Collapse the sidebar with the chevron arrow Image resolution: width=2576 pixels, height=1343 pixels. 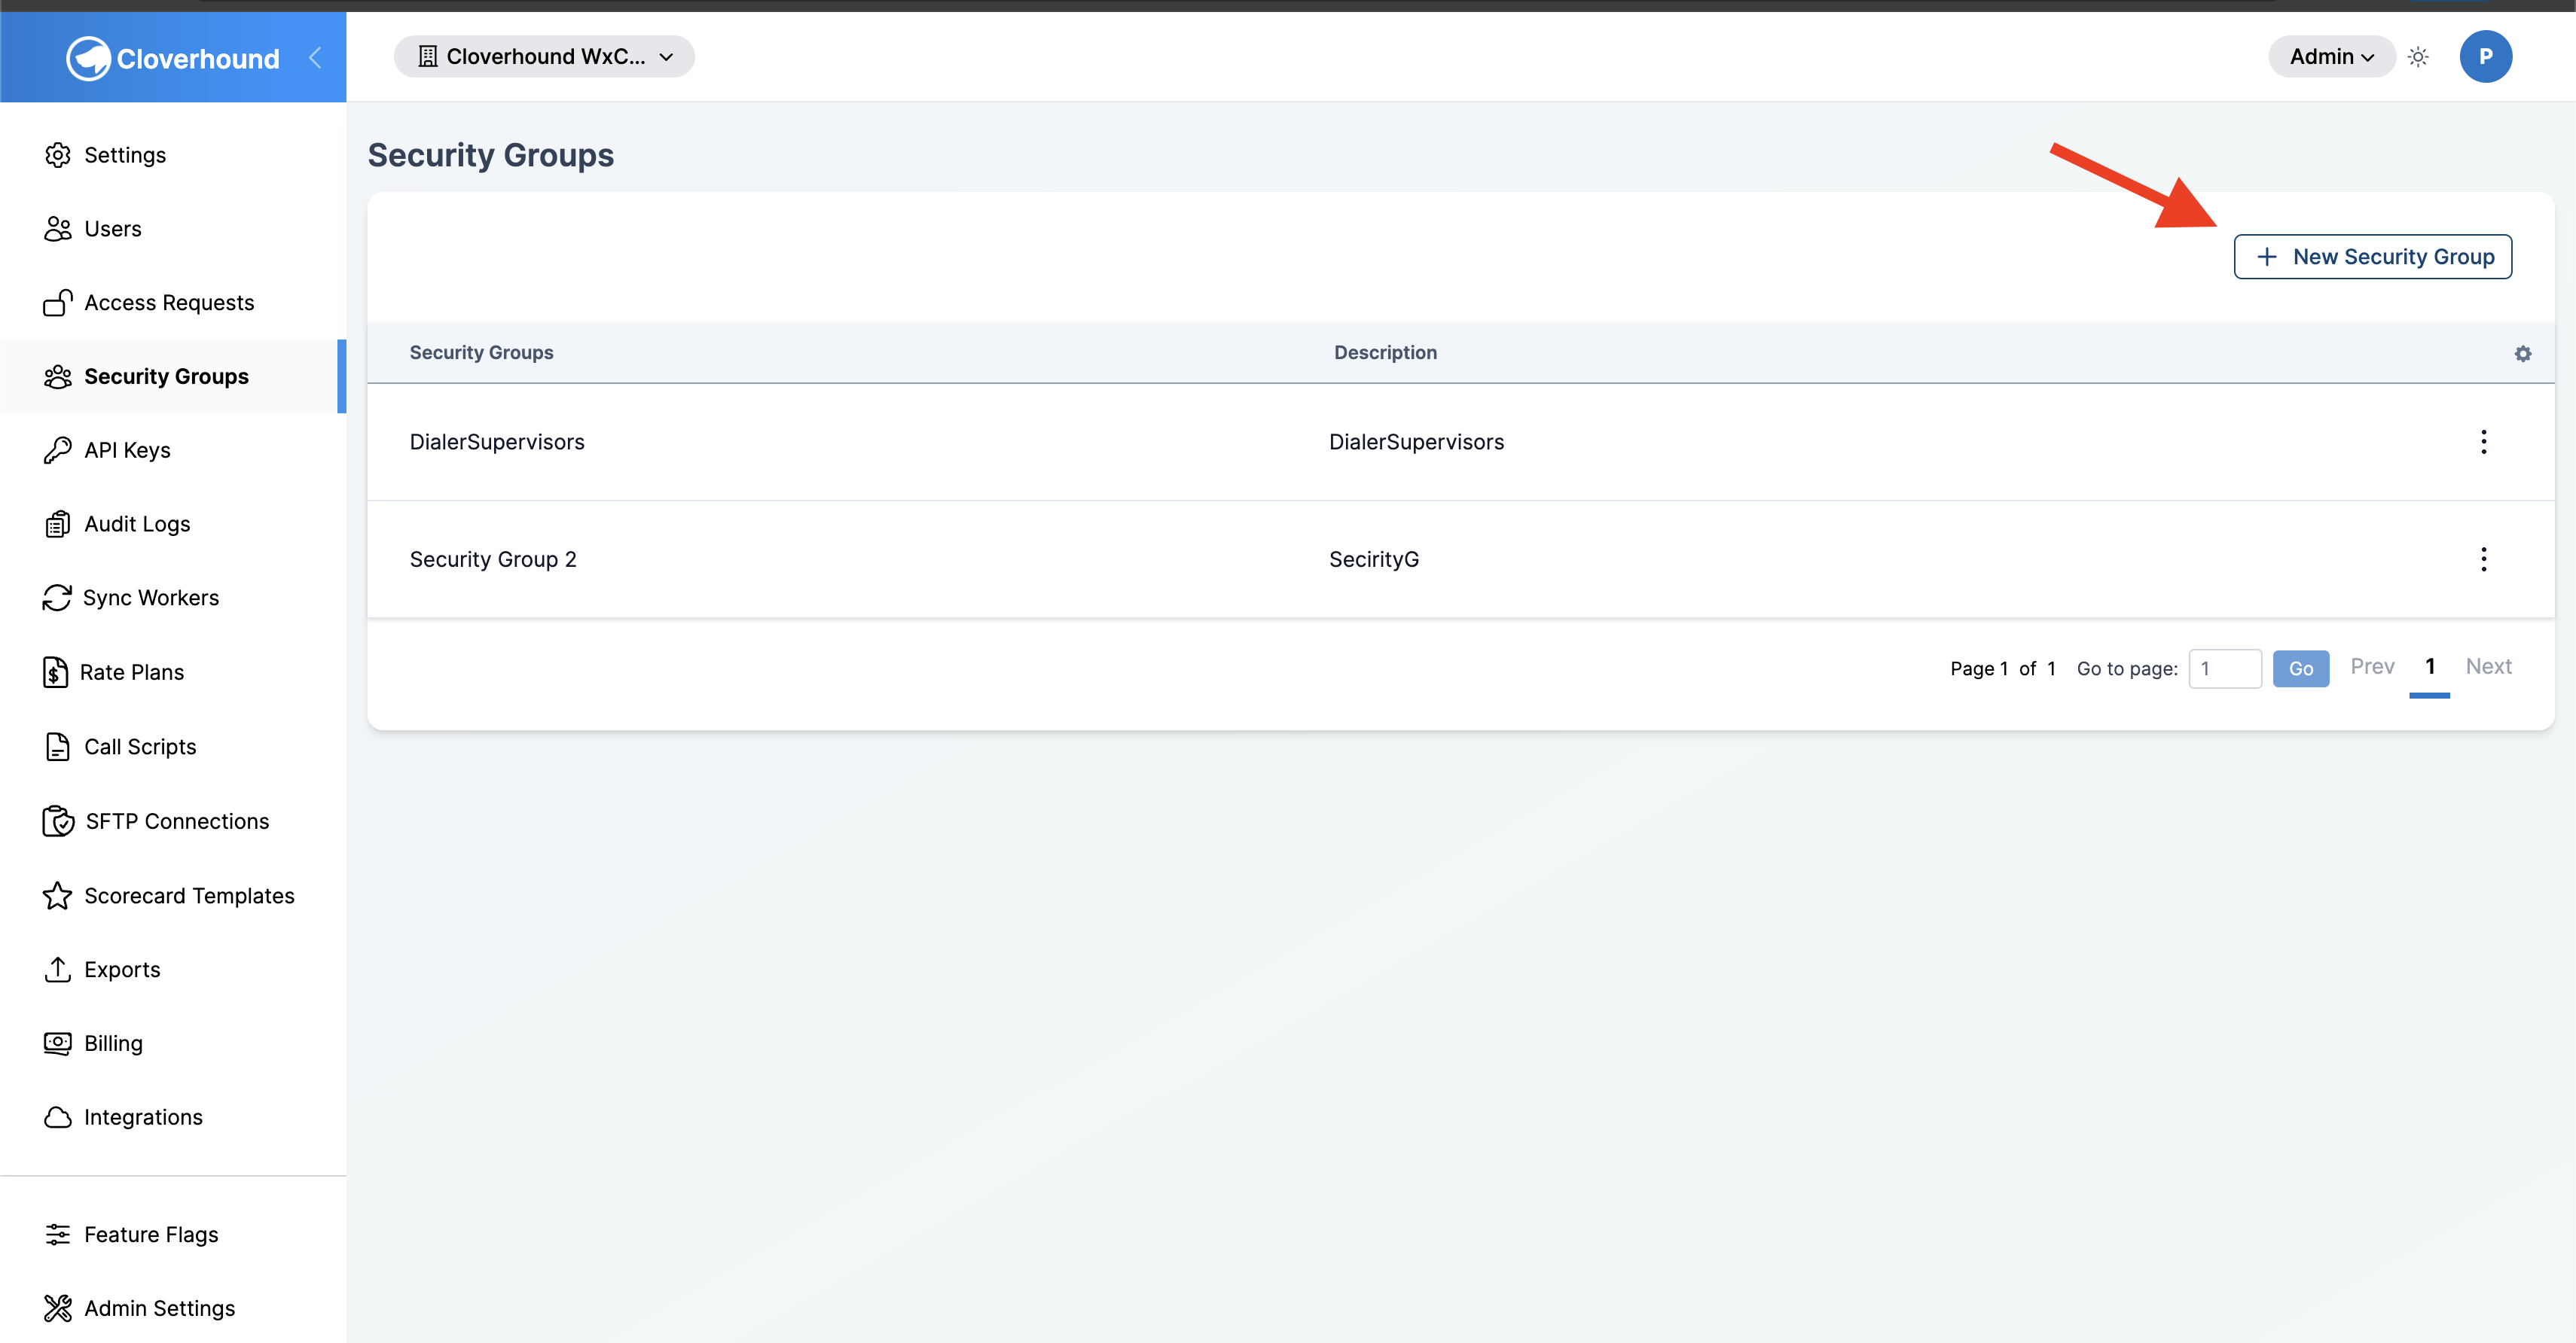(x=315, y=58)
